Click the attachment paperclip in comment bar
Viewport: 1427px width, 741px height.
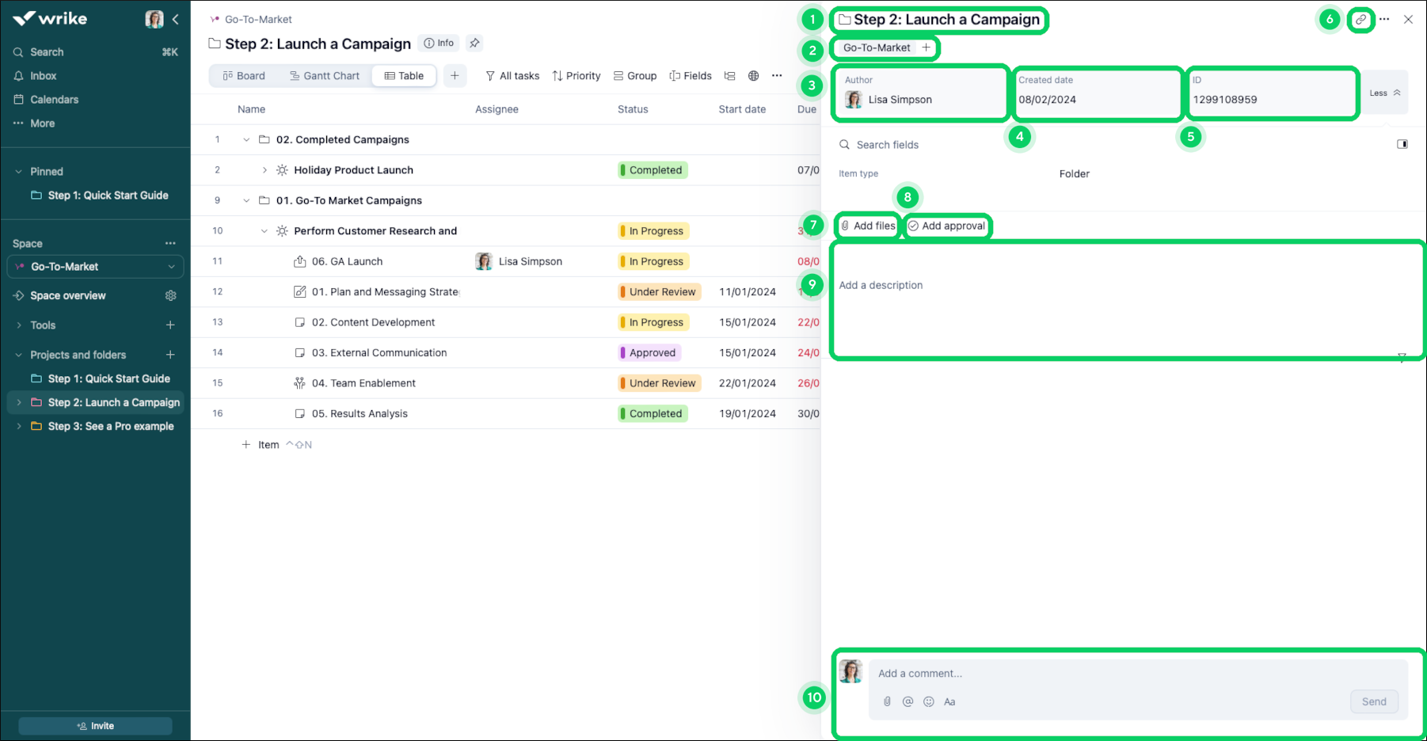tap(886, 701)
